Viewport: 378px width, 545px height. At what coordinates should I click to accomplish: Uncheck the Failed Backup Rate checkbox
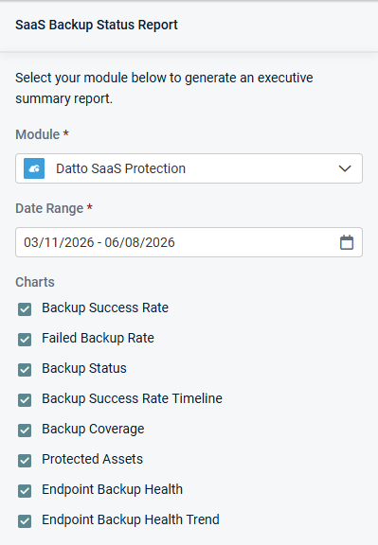point(25,340)
